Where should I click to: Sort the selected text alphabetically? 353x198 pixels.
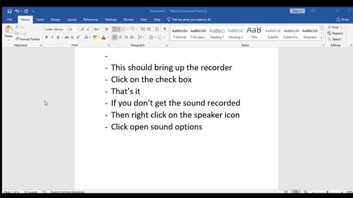157,29
